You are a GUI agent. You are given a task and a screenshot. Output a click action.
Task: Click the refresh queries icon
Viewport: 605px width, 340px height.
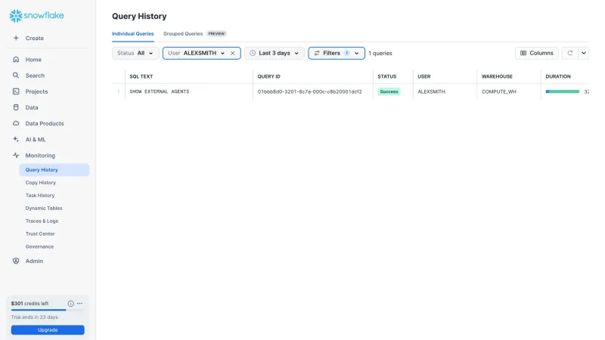click(x=570, y=53)
